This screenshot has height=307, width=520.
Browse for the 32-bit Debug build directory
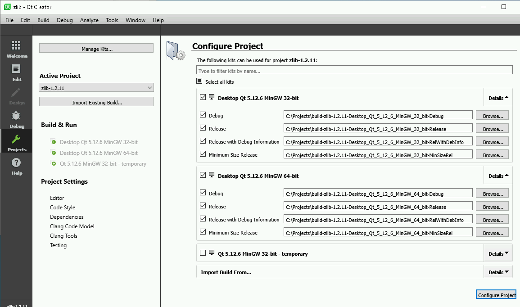click(x=493, y=115)
